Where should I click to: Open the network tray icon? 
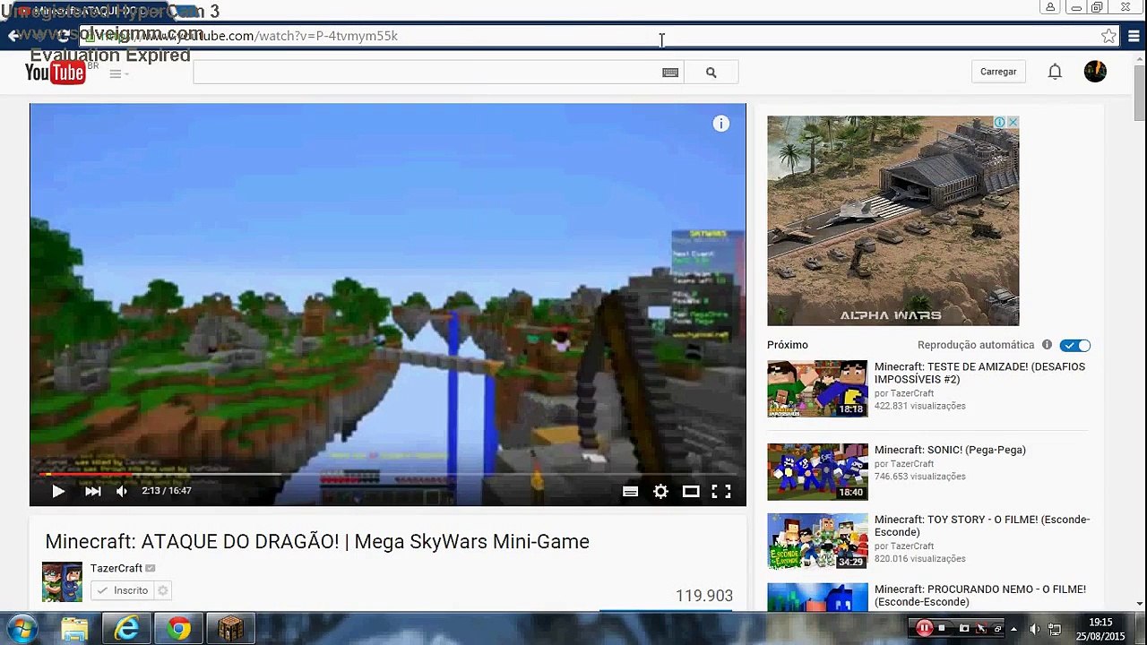click(1055, 629)
